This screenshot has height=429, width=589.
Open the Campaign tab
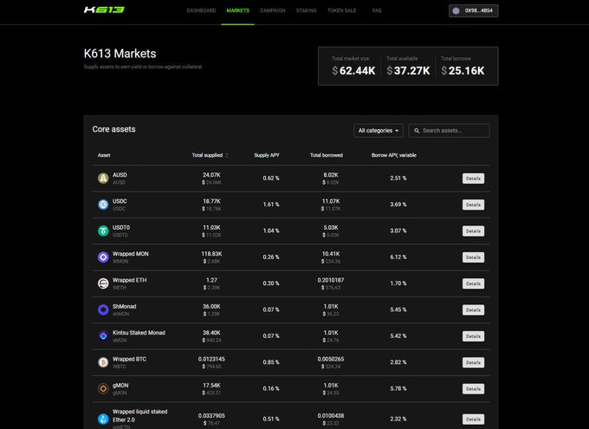pos(273,10)
